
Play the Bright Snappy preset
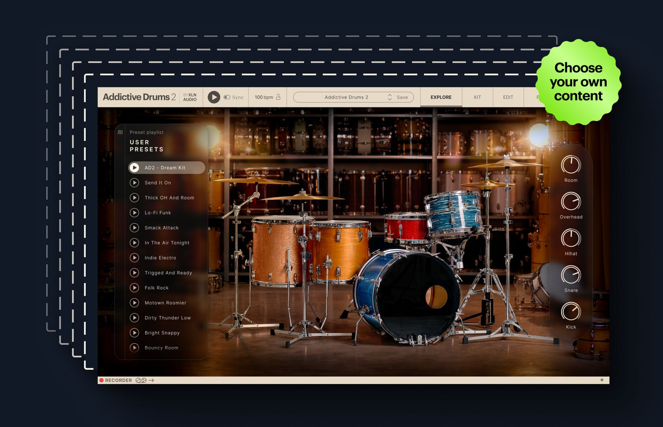tap(134, 333)
